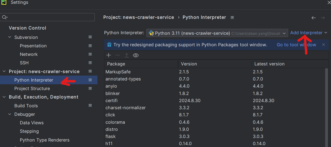The height and width of the screenshot is (147, 331).
Task: Click project-level icon next to Subversion
Action: click(90, 37)
